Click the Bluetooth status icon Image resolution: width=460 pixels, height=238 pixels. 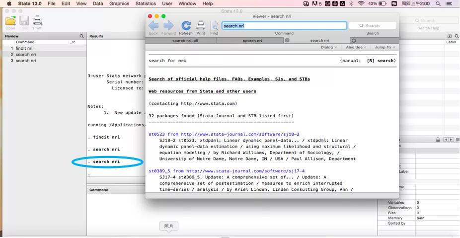pyautogui.click(x=351, y=3)
